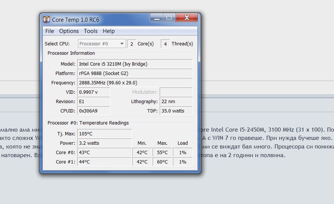334x204 pixels.
Task: Click the TDP 35.0 watts field
Action: tap(176, 111)
